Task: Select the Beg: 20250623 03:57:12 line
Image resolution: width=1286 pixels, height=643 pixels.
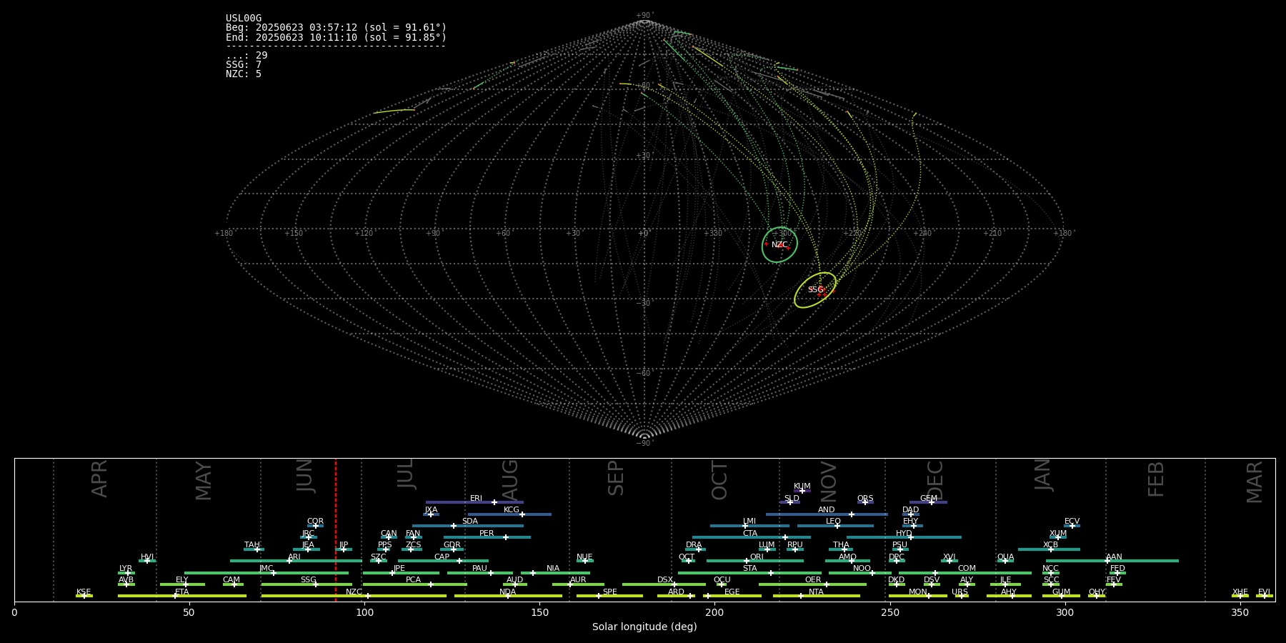Action: pyautogui.click(x=336, y=28)
